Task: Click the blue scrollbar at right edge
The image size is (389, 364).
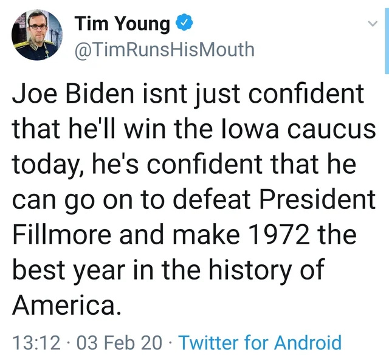Action: 387,41
